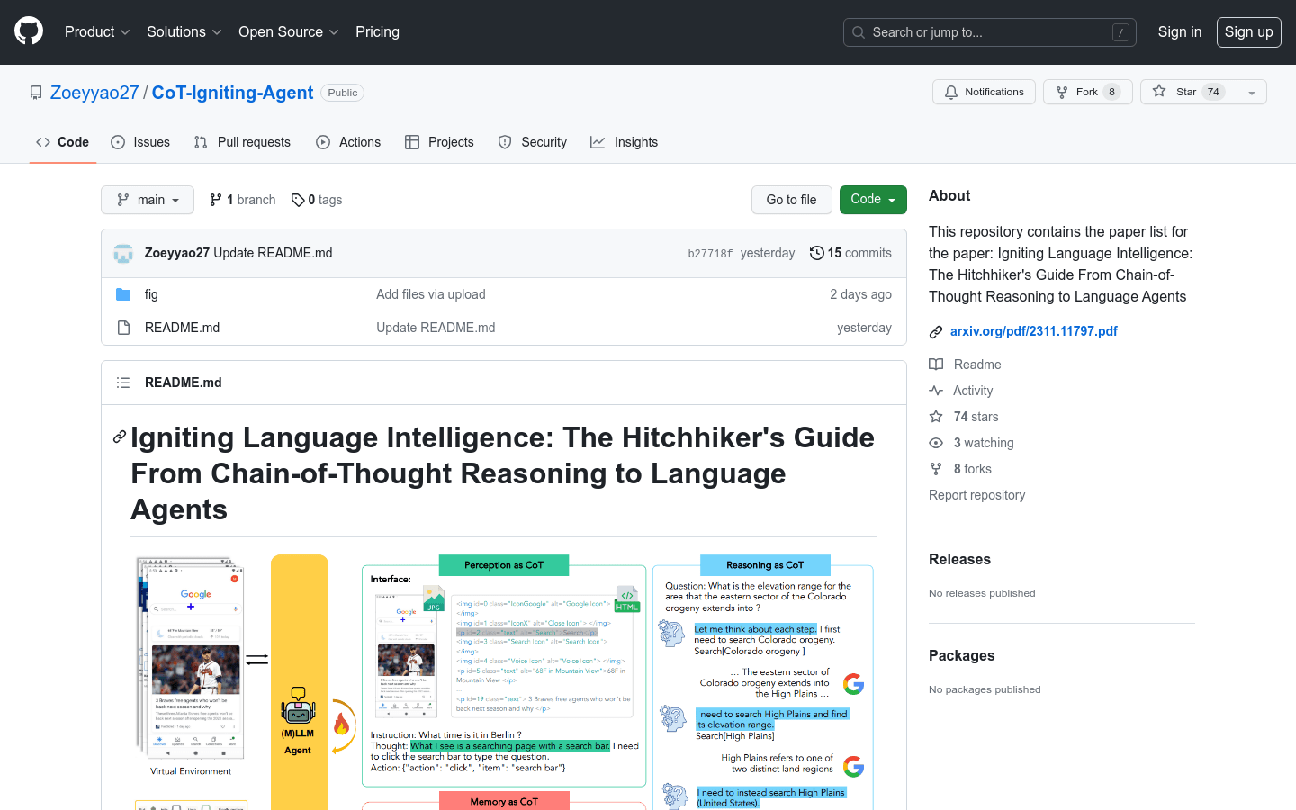Image resolution: width=1296 pixels, height=810 pixels.
Task: Open the commit history clock icon
Action: [816, 253]
